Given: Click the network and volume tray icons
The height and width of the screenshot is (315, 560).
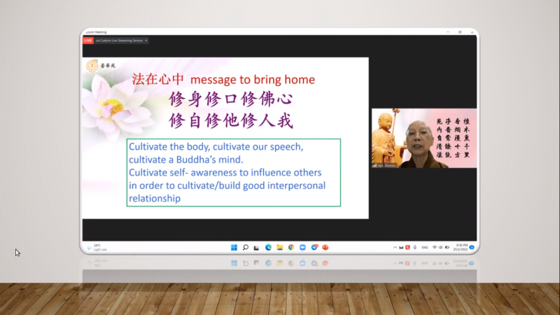Looking at the screenshot, I should 442,247.
